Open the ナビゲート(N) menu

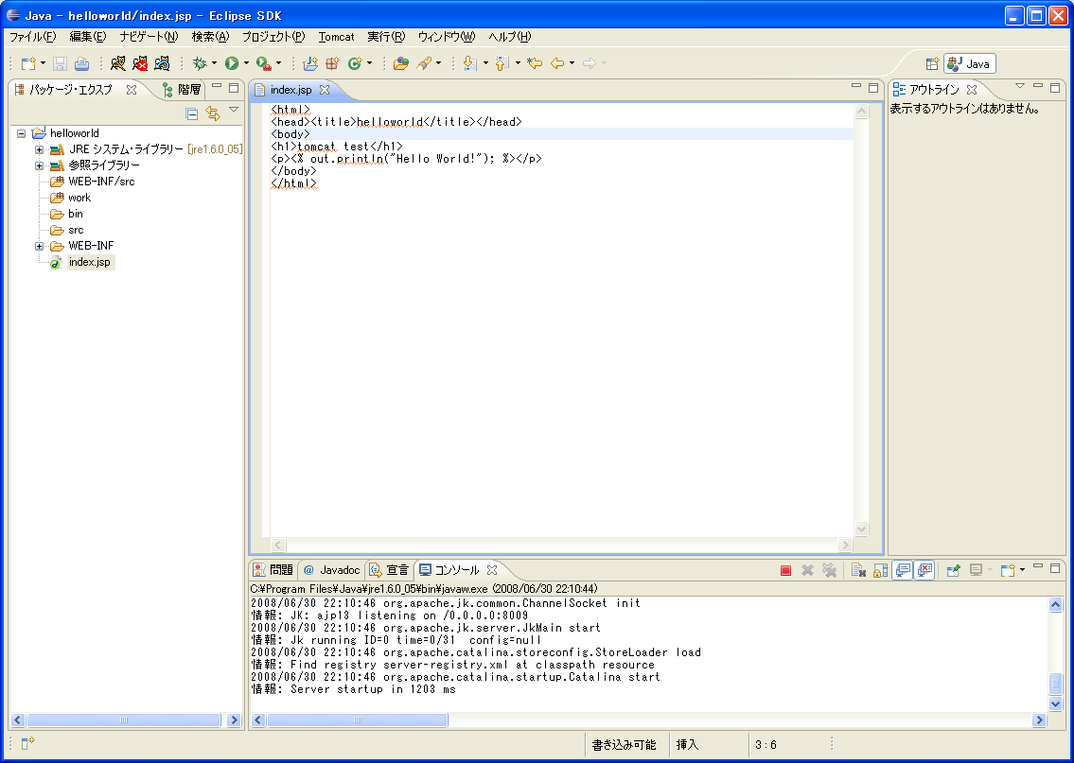149,37
